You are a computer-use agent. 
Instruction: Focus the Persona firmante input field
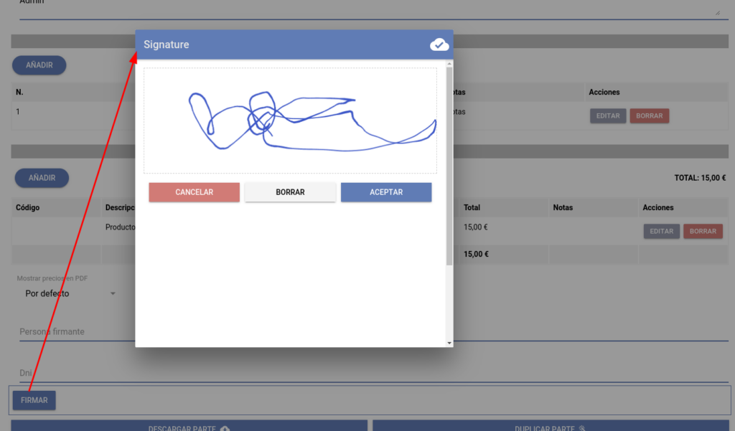click(x=72, y=332)
